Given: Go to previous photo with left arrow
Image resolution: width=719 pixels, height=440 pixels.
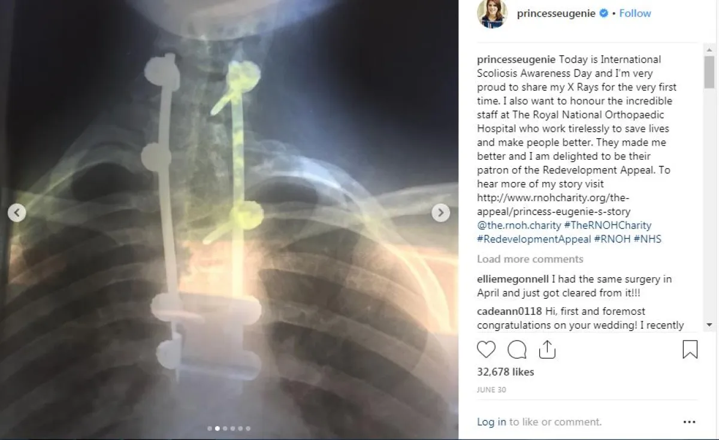Looking at the screenshot, I should [17, 213].
